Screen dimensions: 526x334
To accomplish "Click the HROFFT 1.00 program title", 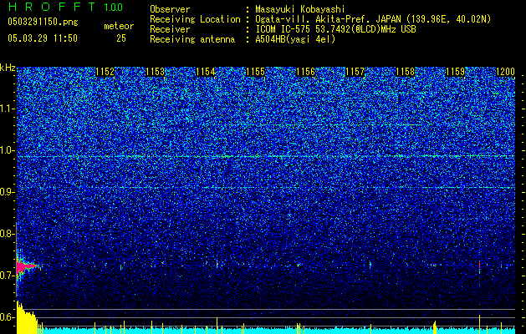I will coord(65,7).
